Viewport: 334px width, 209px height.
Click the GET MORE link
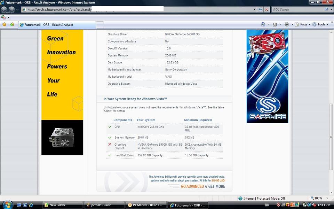pyautogui.click(x=217, y=186)
